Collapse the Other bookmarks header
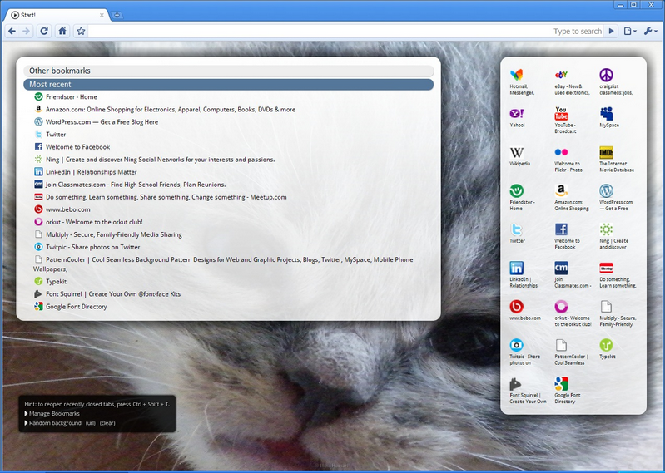Image resolution: width=665 pixels, height=473 pixels. (x=229, y=71)
